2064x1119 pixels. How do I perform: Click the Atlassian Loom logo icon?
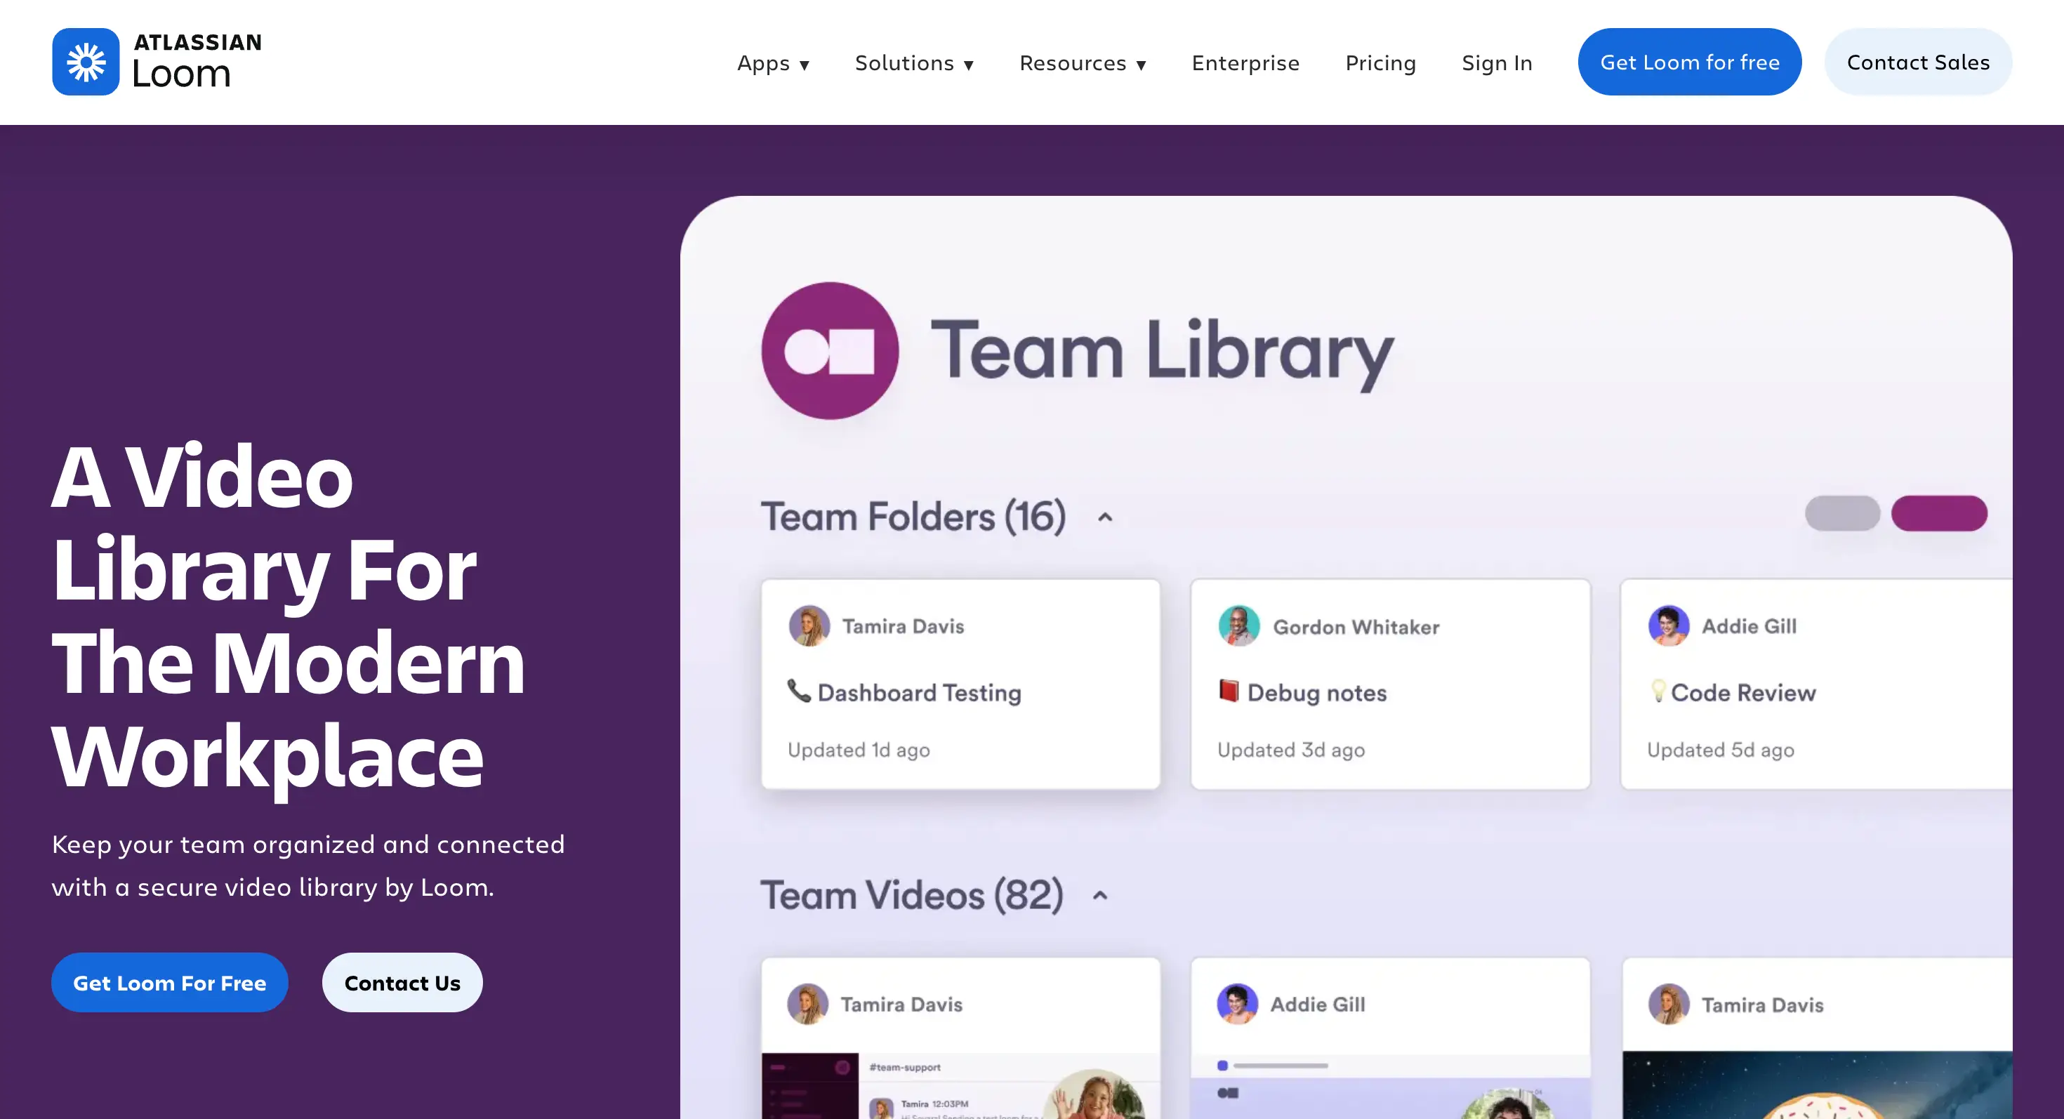pos(86,62)
